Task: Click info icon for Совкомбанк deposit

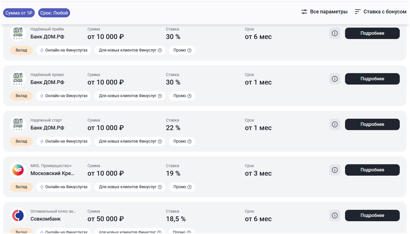Action: (x=335, y=216)
